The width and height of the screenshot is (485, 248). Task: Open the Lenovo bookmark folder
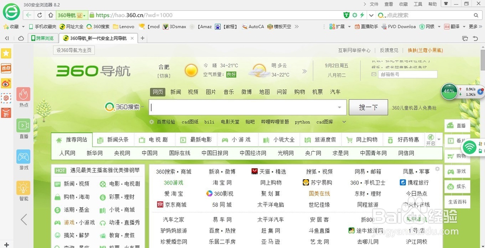[123, 27]
